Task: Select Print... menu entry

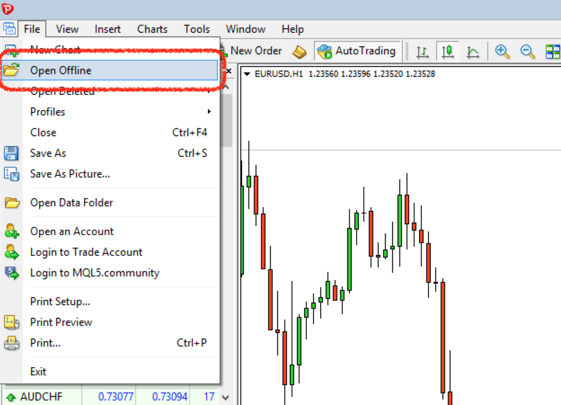Action: (x=110, y=343)
